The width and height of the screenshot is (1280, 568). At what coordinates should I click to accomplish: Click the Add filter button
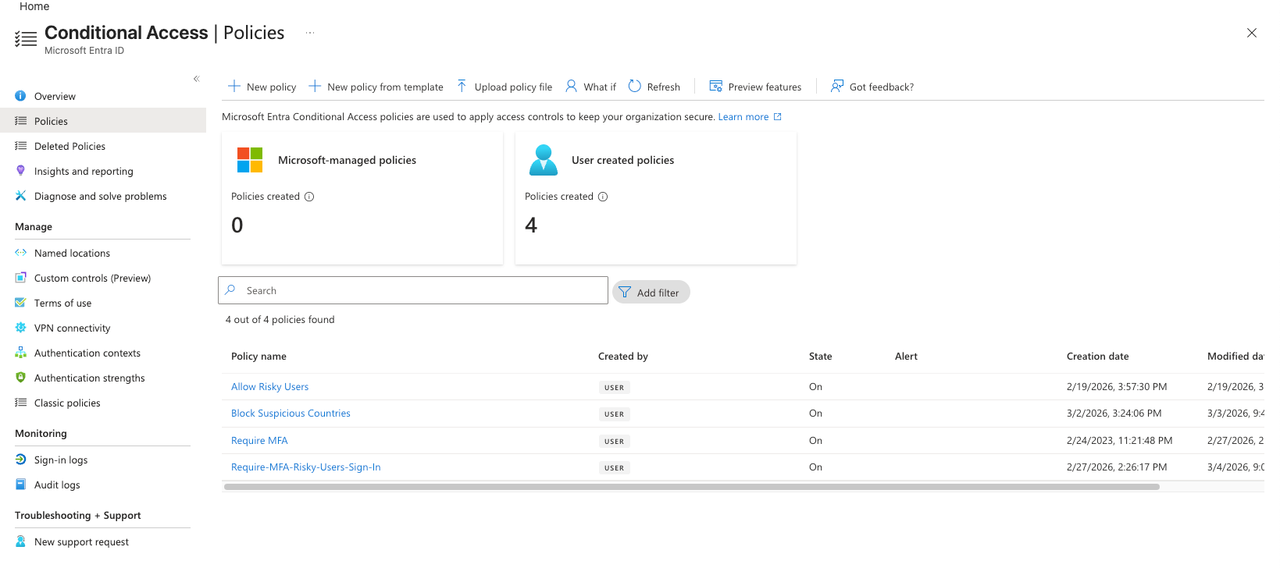pyautogui.click(x=651, y=292)
